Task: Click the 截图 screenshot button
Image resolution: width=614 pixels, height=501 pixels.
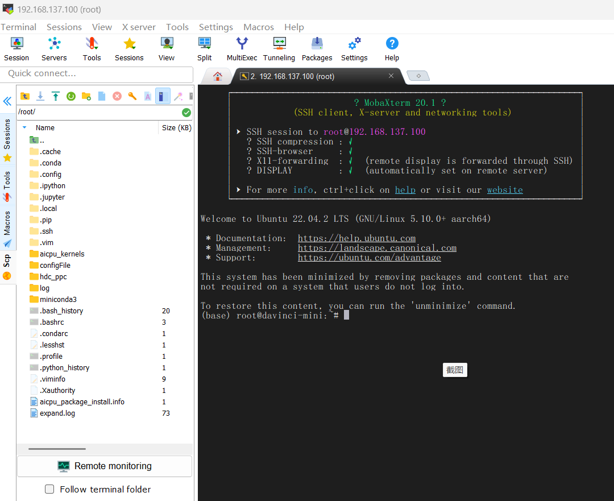Action: (x=455, y=370)
